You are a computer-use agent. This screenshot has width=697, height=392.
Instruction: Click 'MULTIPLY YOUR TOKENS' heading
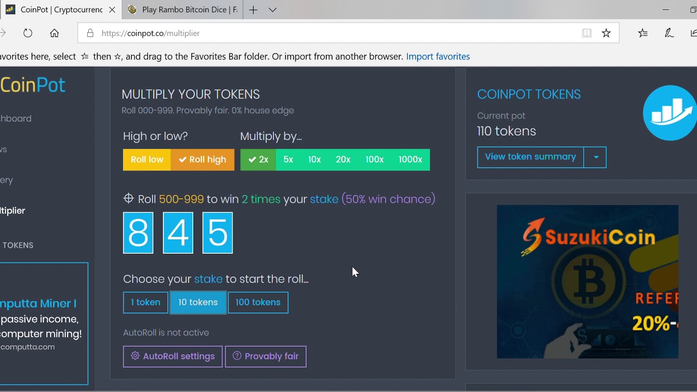191,94
